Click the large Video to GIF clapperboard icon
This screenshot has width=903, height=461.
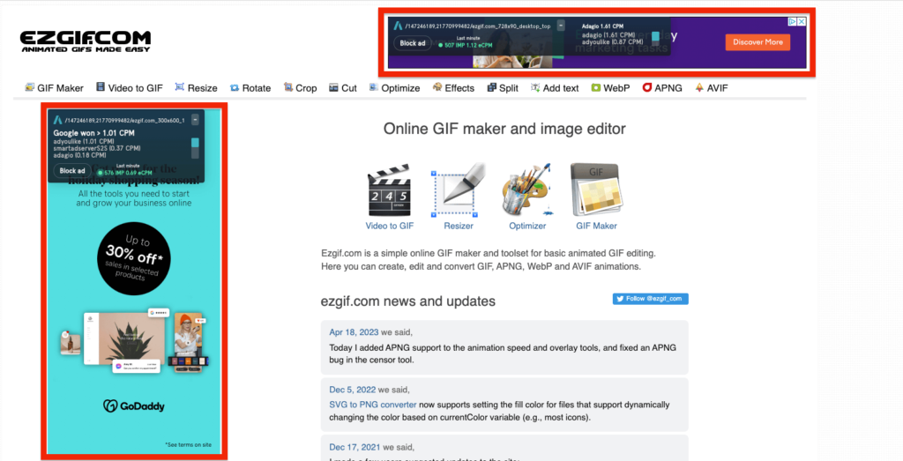(389, 191)
